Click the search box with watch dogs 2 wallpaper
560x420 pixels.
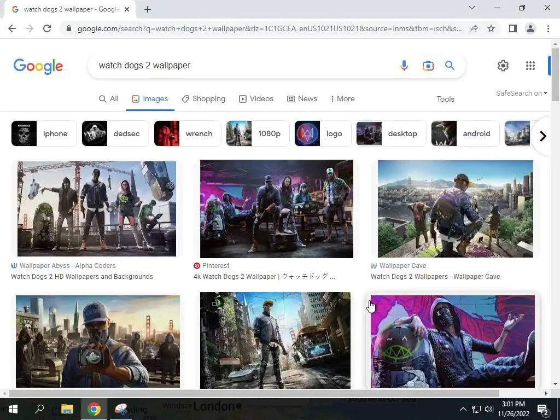coord(243,66)
